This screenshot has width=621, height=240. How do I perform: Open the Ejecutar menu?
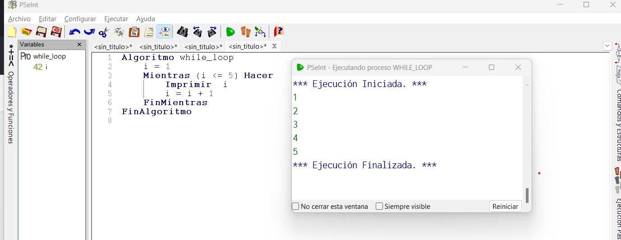point(116,19)
